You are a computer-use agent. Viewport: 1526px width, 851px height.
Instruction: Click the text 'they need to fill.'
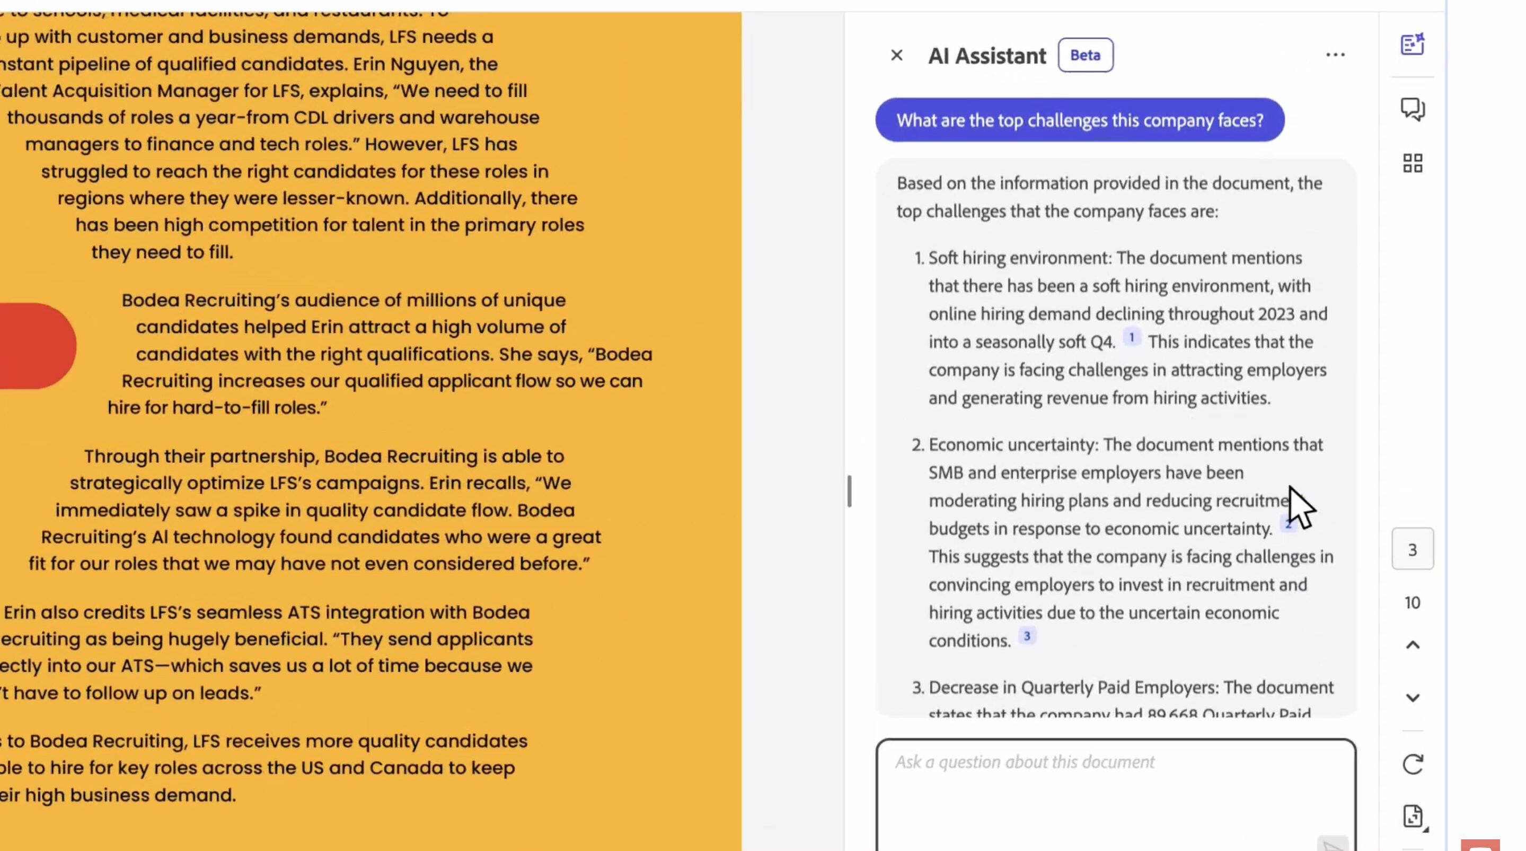click(x=162, y=252)
